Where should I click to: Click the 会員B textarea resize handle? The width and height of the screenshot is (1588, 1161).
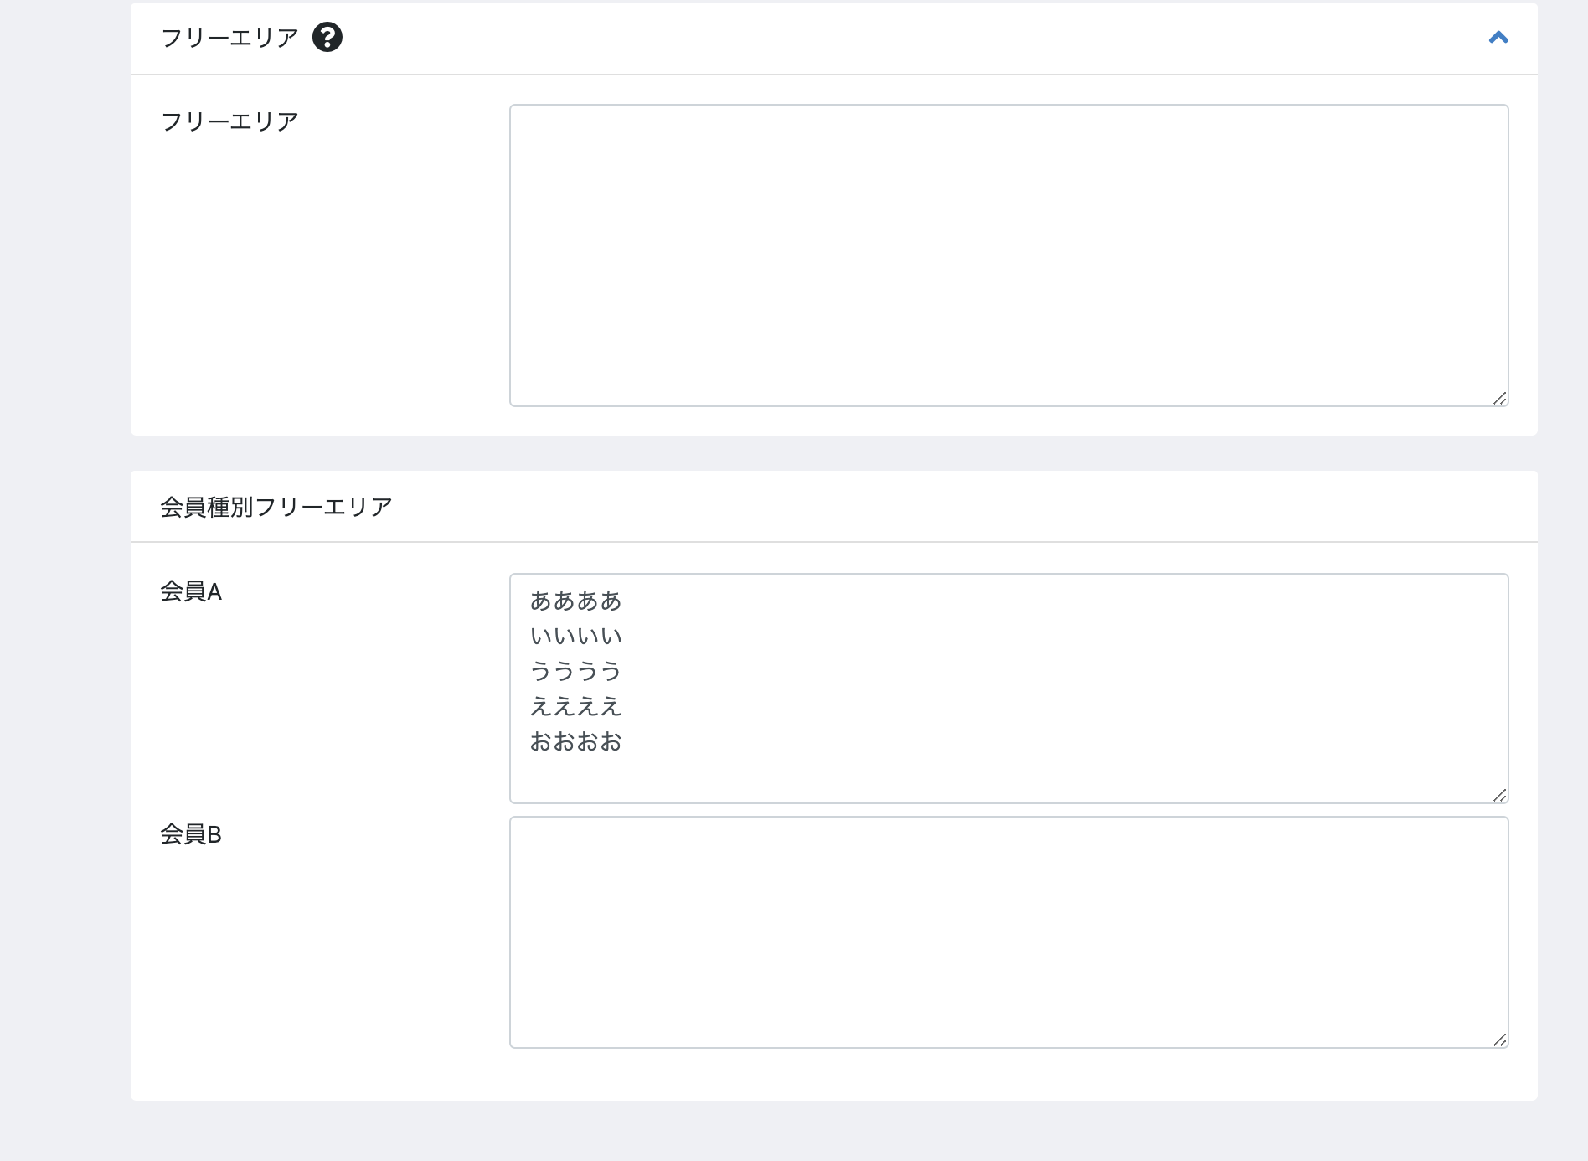[x=1500, y=1040]
